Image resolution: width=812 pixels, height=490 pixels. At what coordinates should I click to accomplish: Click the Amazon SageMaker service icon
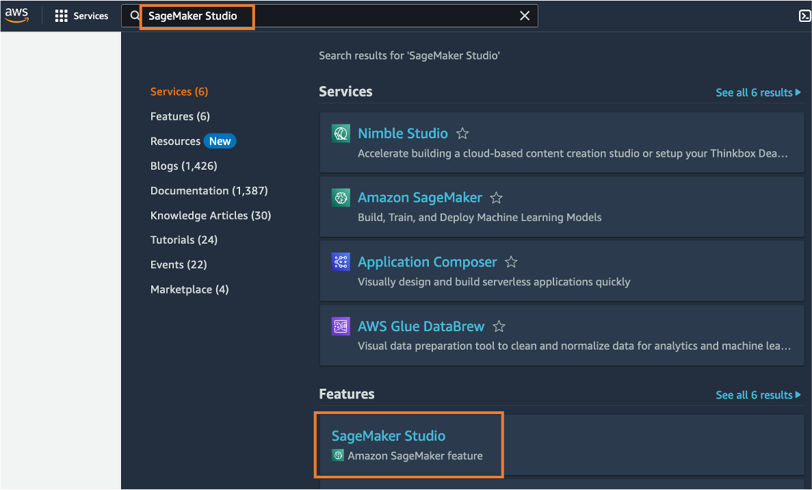click(341, 197)
